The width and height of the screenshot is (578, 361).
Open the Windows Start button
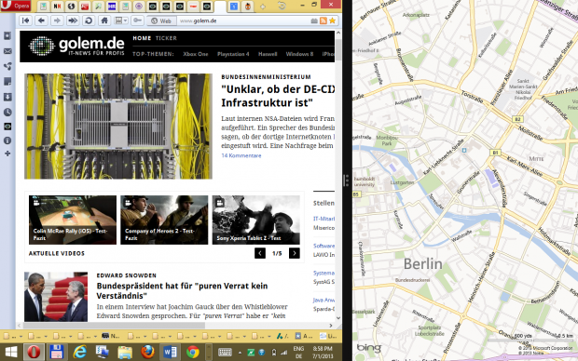click(11, 353)
